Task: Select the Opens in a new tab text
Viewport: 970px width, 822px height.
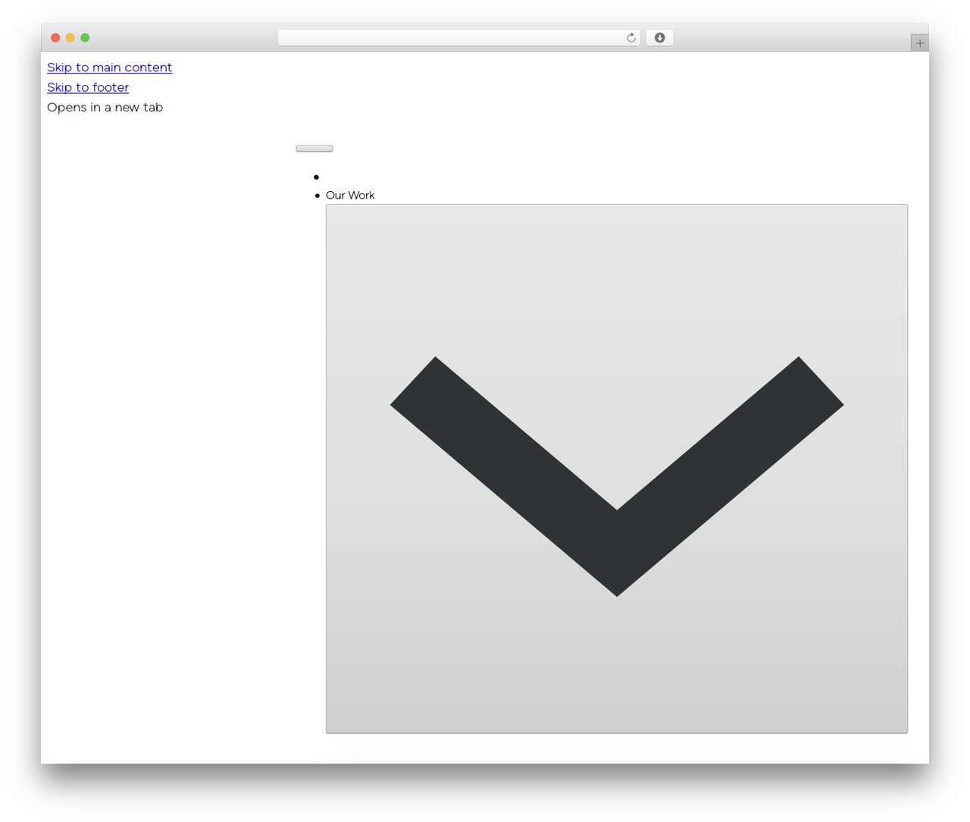Action: [105, 107]
